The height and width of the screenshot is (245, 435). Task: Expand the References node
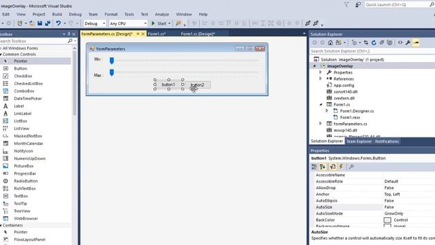320,79
